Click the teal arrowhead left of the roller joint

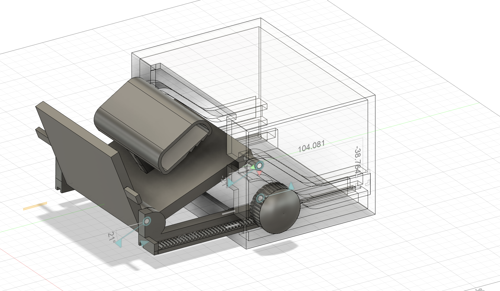point(230,183)
